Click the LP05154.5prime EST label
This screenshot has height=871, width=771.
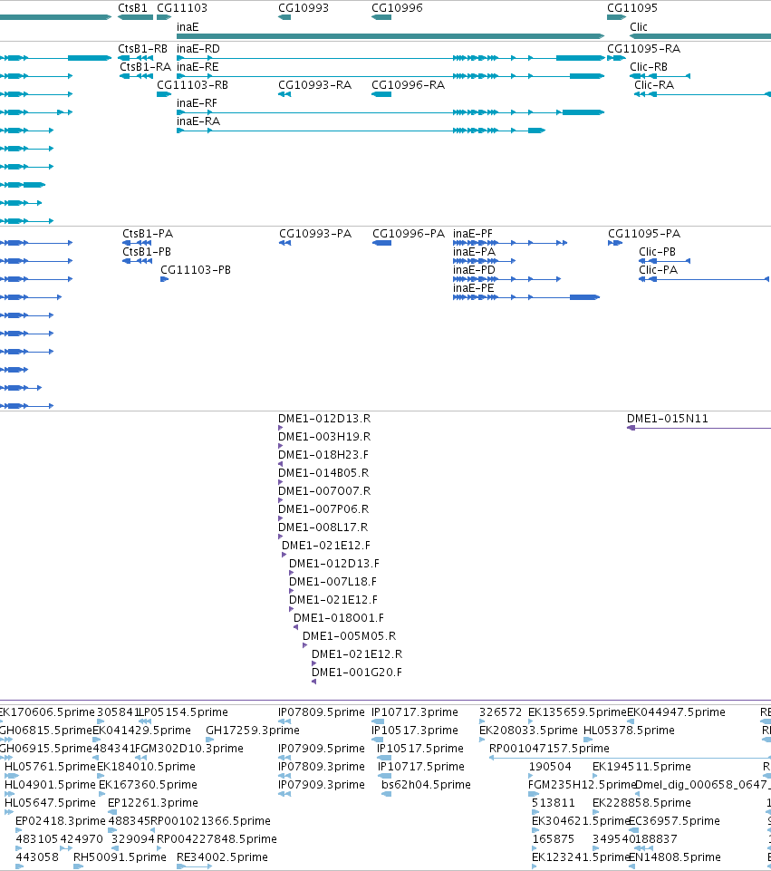click(x=184, y=712)
